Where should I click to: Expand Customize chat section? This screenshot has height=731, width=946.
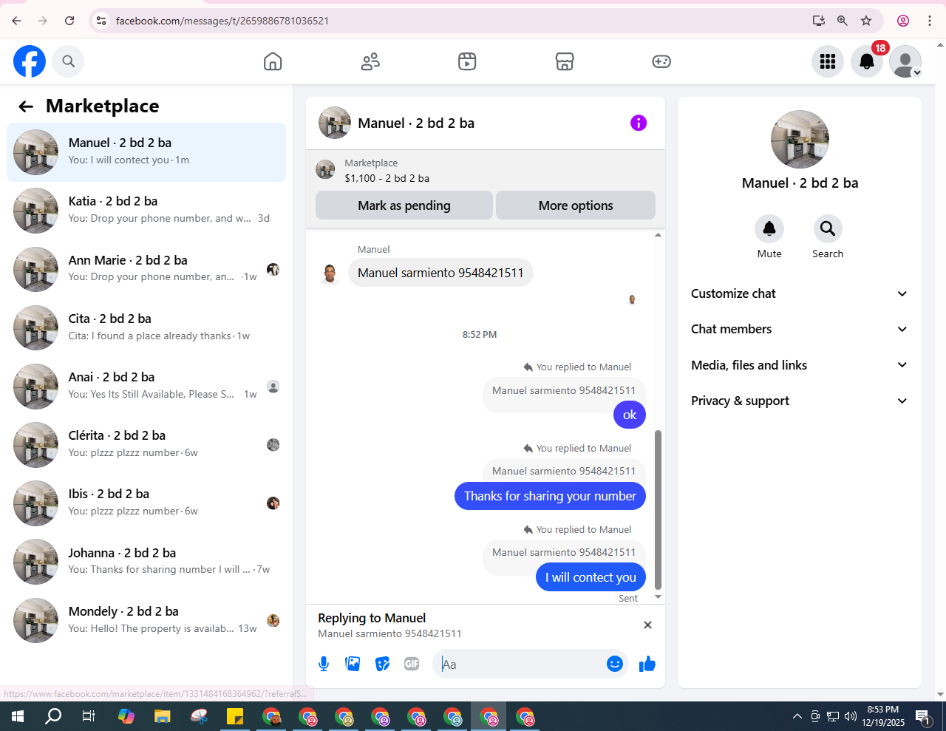(799, 293)
